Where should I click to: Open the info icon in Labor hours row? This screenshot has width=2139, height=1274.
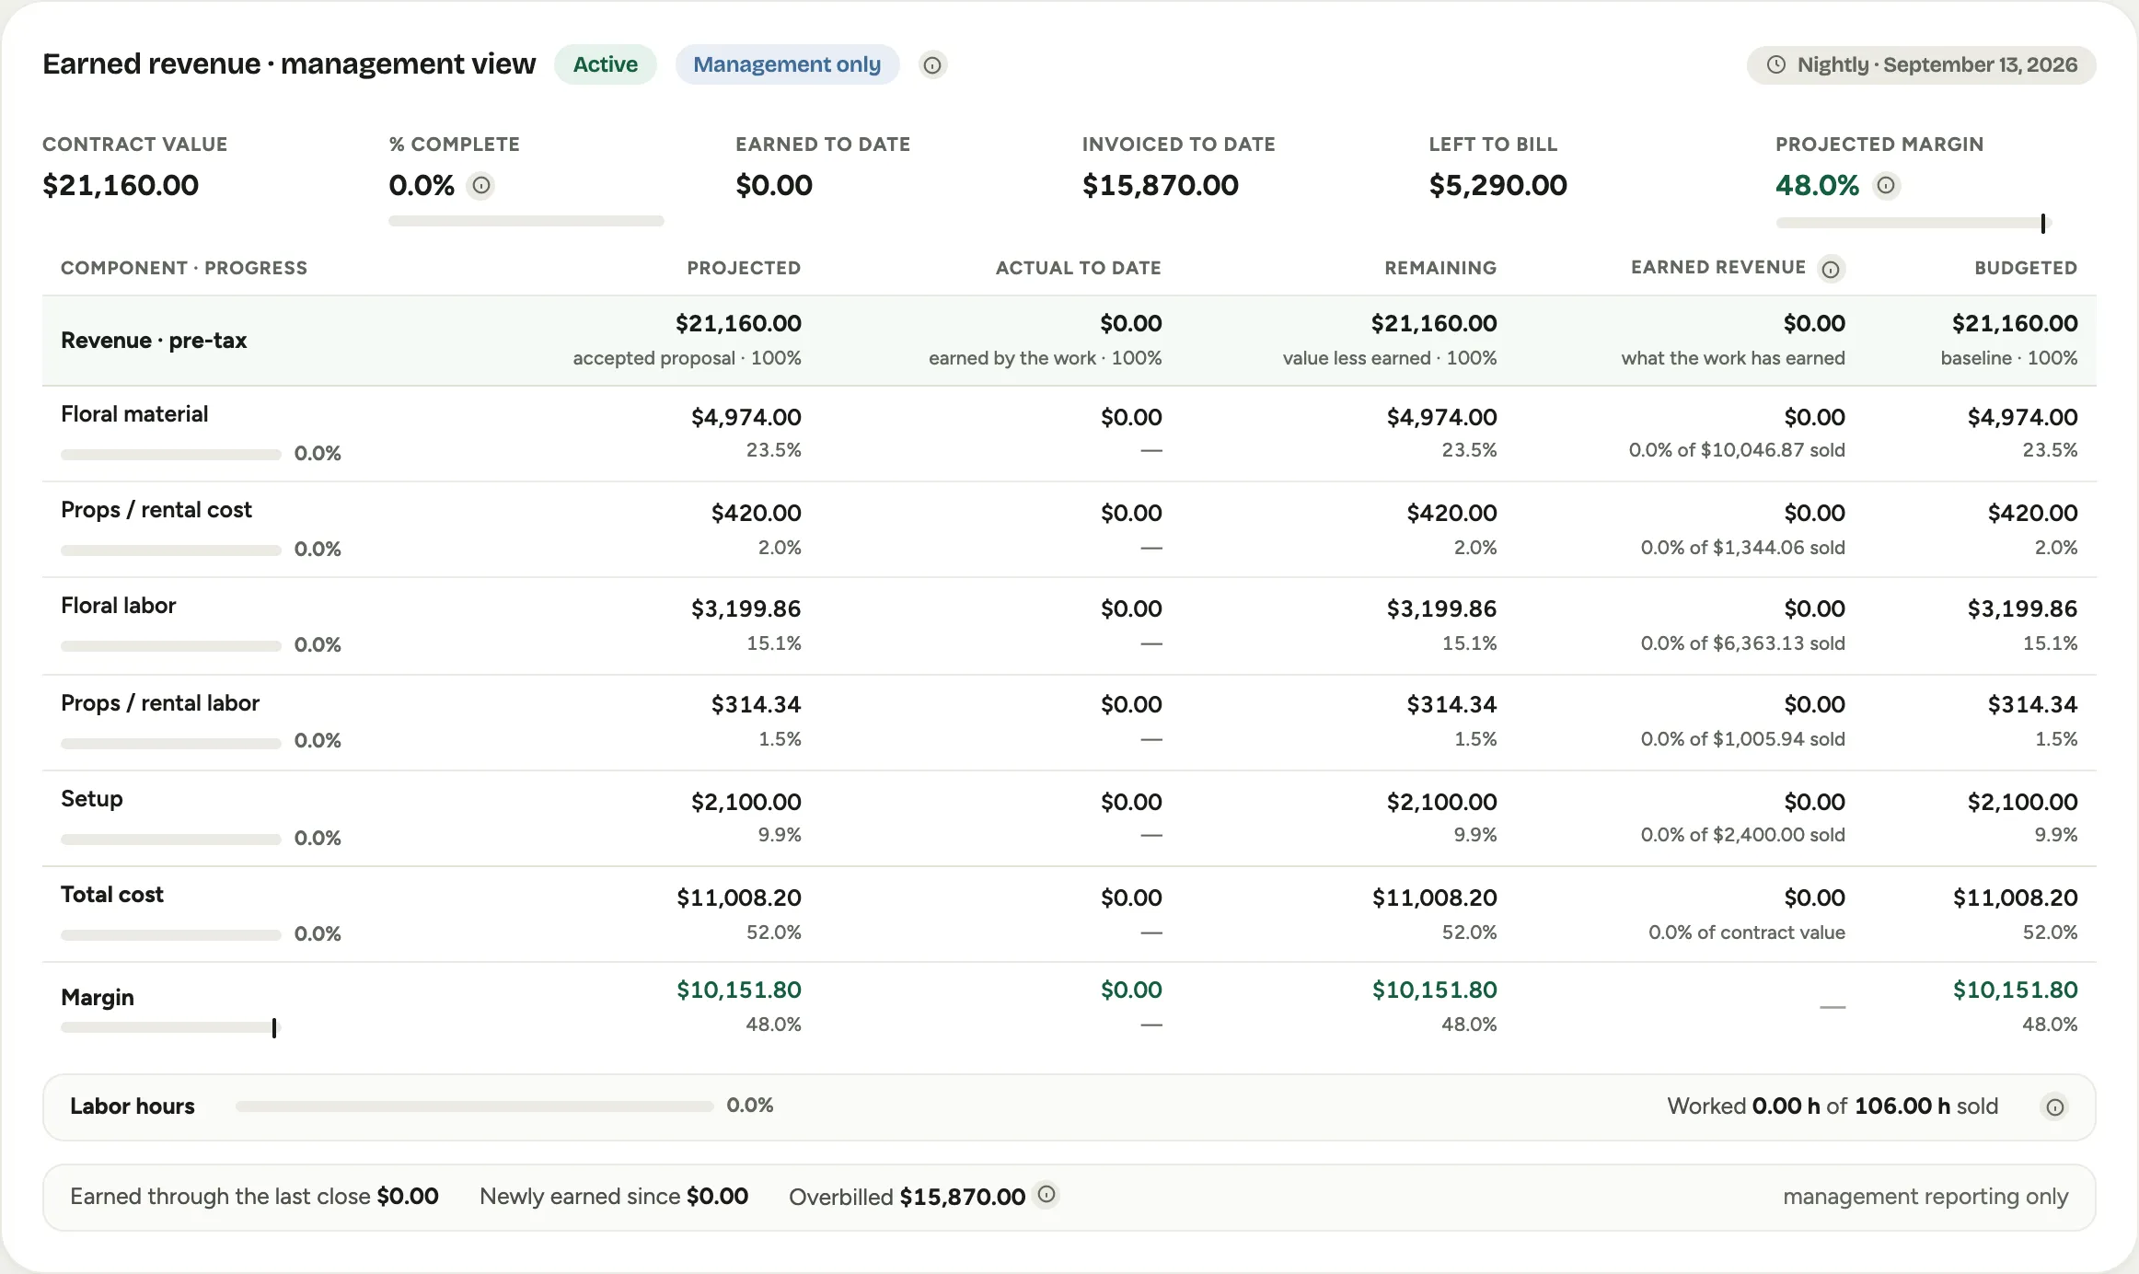click(2054, 1107)
